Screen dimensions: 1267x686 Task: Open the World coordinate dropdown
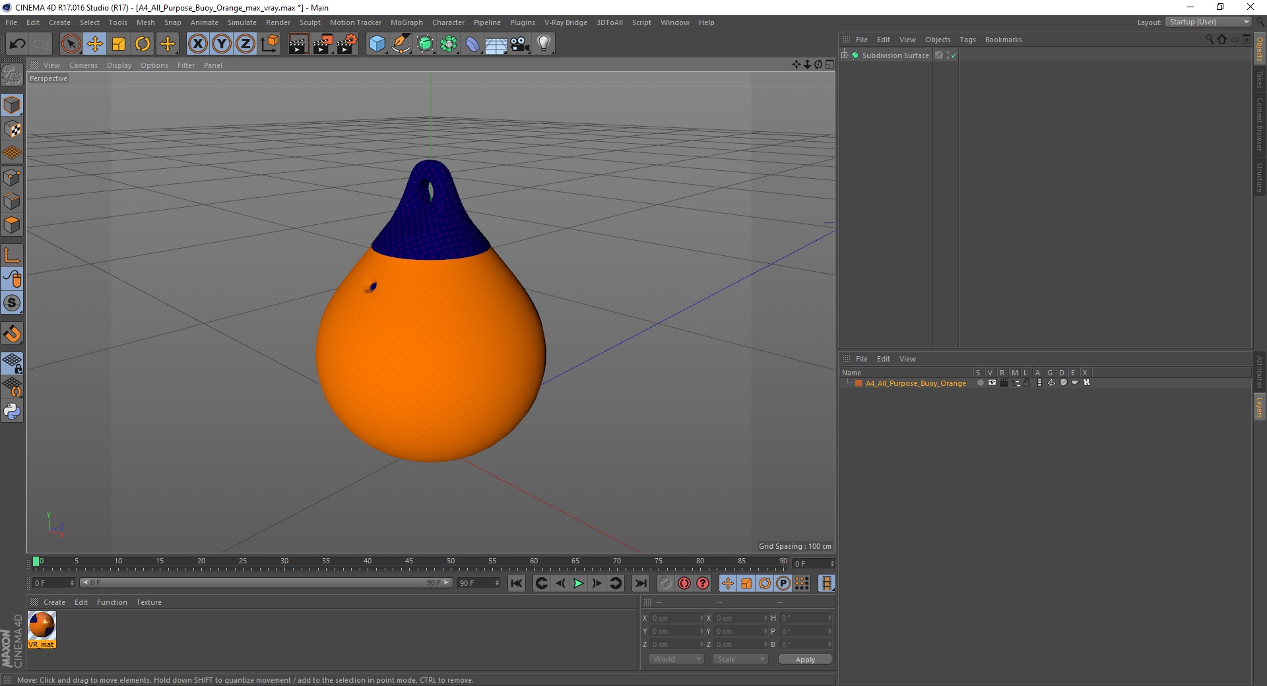[676, 659]
